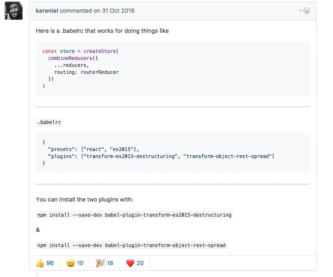Click the .babelrc inline code label

point(49,122)
